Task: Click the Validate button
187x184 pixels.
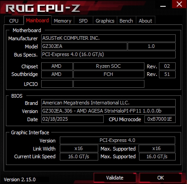Action: coord(115,178)
